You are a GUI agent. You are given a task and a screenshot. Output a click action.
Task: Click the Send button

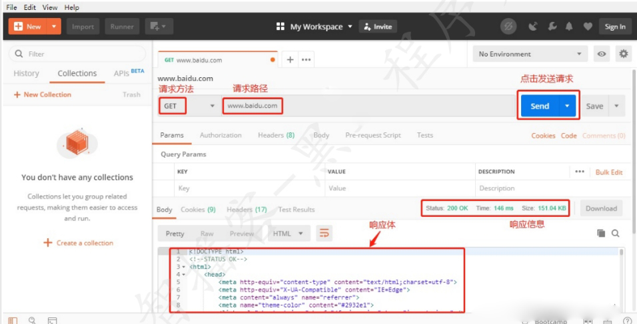(x=540, y=106)
